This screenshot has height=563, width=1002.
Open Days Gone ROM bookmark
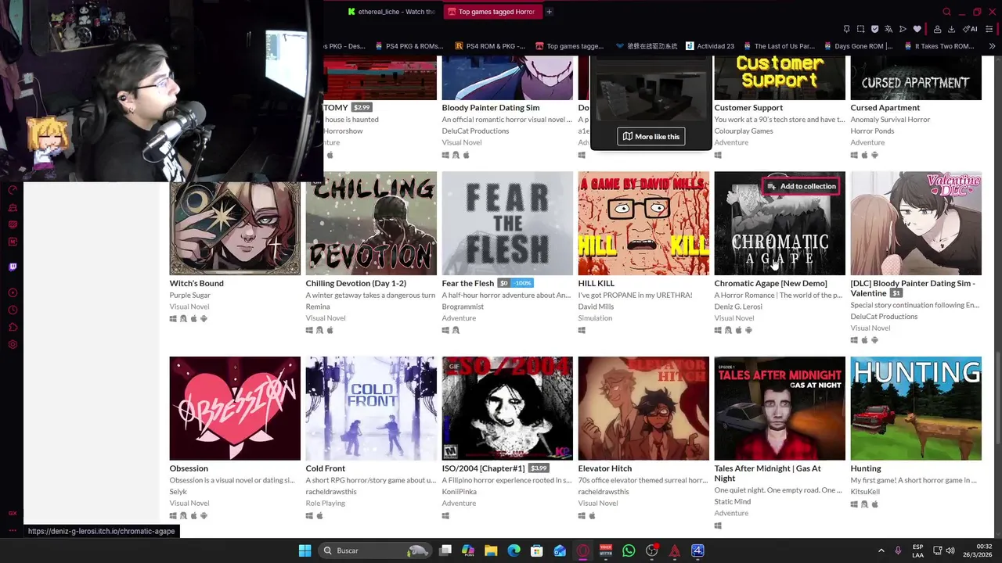(858, 46)
